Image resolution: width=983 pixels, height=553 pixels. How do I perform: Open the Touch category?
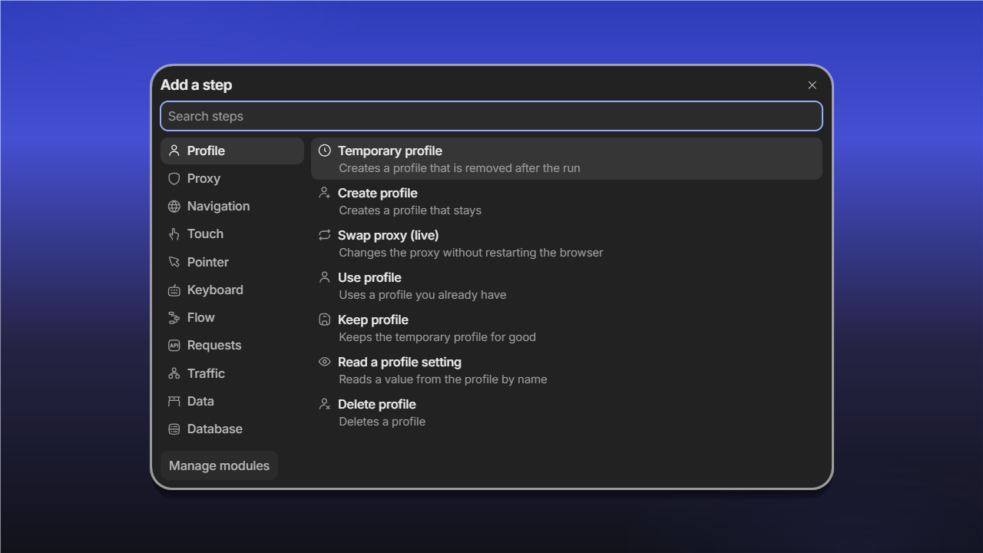click(232, 234)
